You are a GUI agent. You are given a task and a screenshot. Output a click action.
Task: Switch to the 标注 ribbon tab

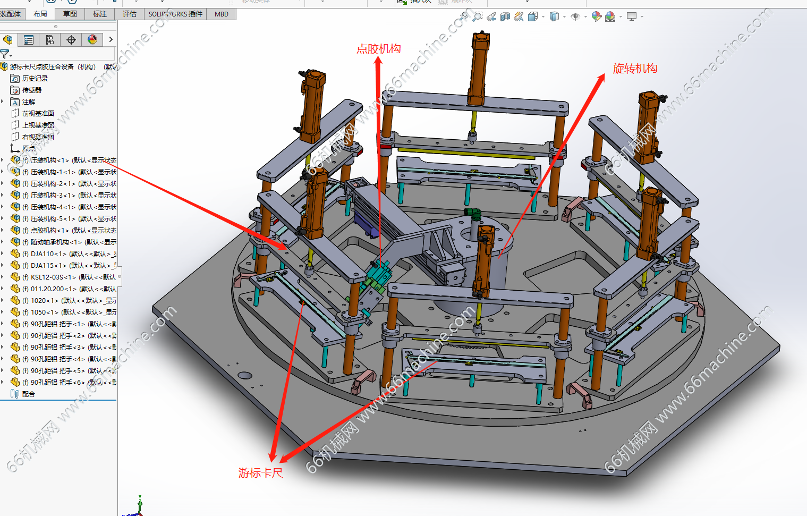[x=100, y=14]
